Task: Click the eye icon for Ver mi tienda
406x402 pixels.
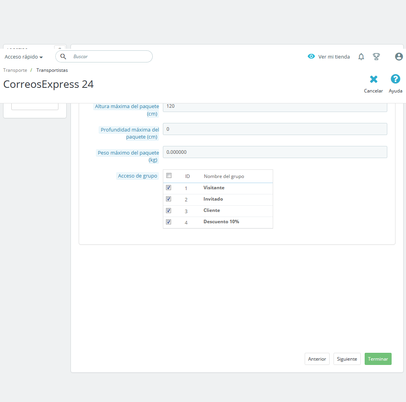Action: coord(311,56)
